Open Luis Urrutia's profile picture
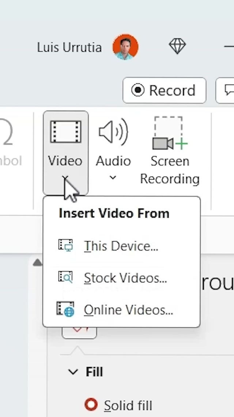Viewport: 234px width, 417px height. (125, 47)
